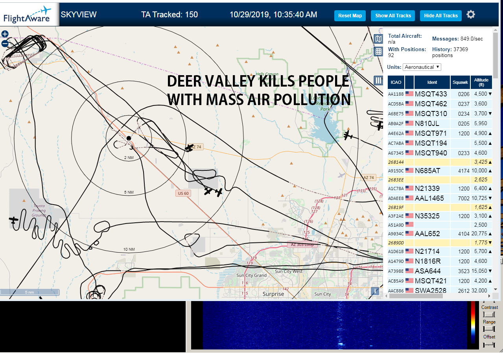Open the map info 'i' button
This screenshot has width=503, height=353.
coord(376,291)
